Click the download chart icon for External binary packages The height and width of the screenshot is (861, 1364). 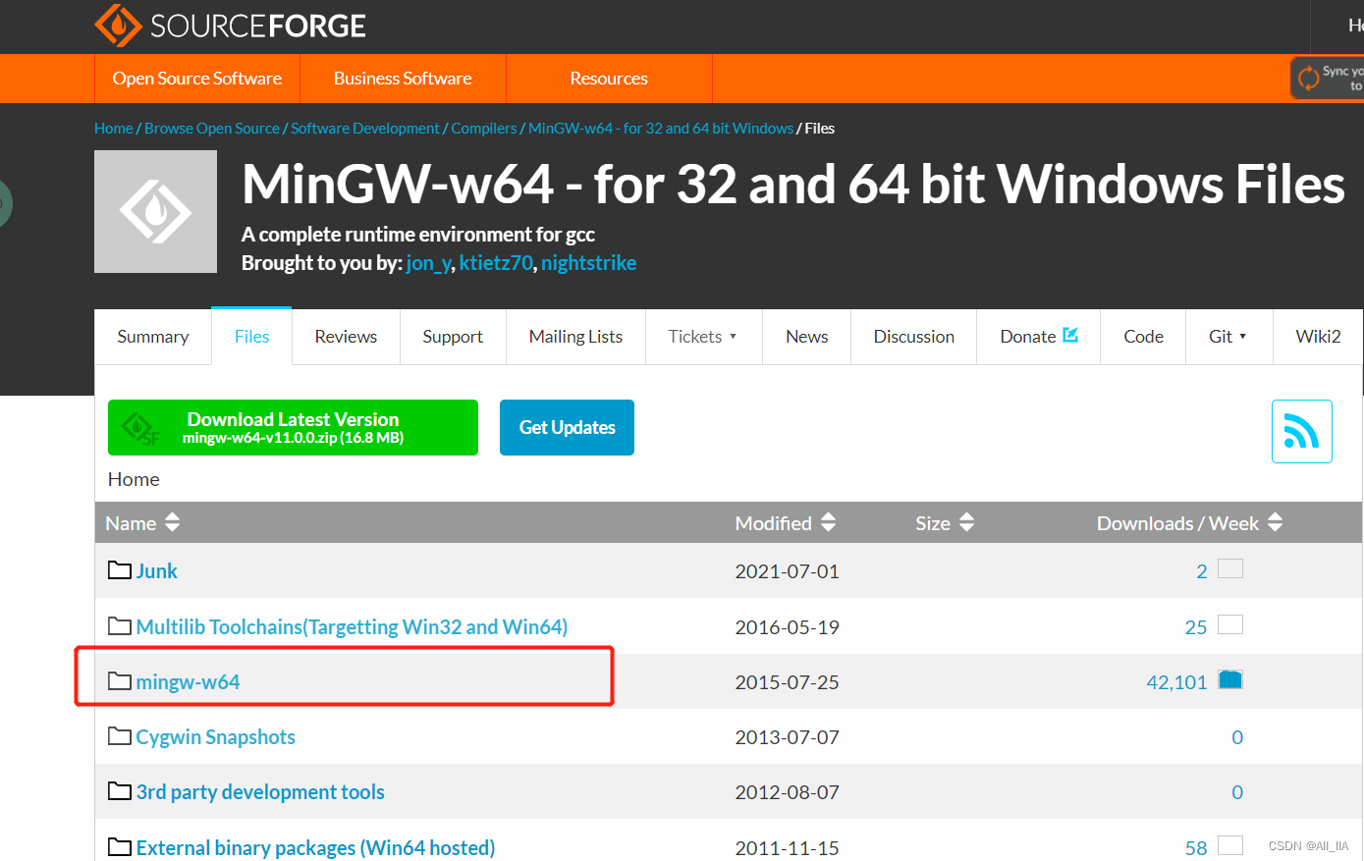[x=1230, y=845]
